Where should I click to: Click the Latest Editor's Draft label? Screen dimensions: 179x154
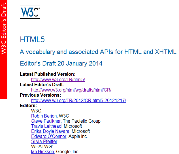42,84
